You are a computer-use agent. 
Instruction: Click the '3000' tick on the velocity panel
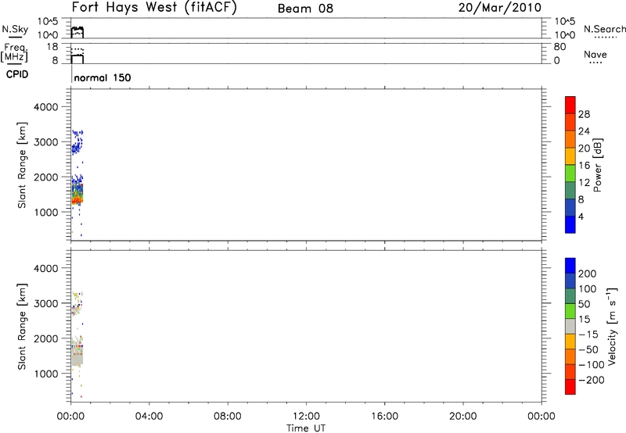pyautogui.click(x=46, y=303)
